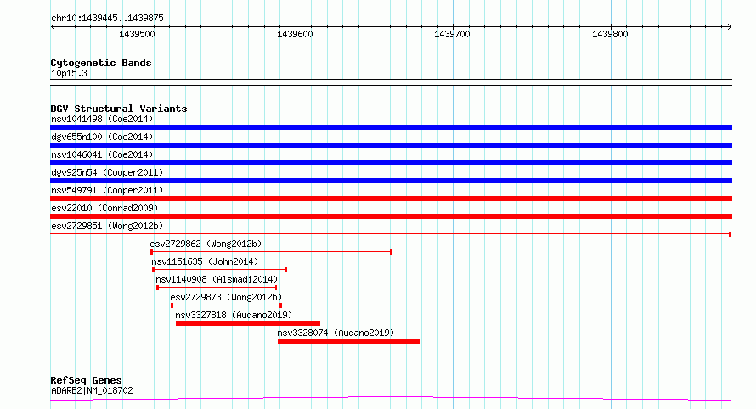Click the nsv1041498 (Coe2014) variant label
Image resolution: width=756 pixels, height=409 pixels.
(102, 119)
